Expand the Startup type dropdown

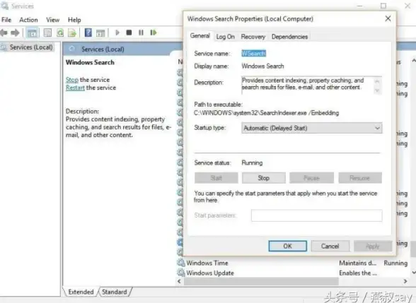tap(311, 129)
